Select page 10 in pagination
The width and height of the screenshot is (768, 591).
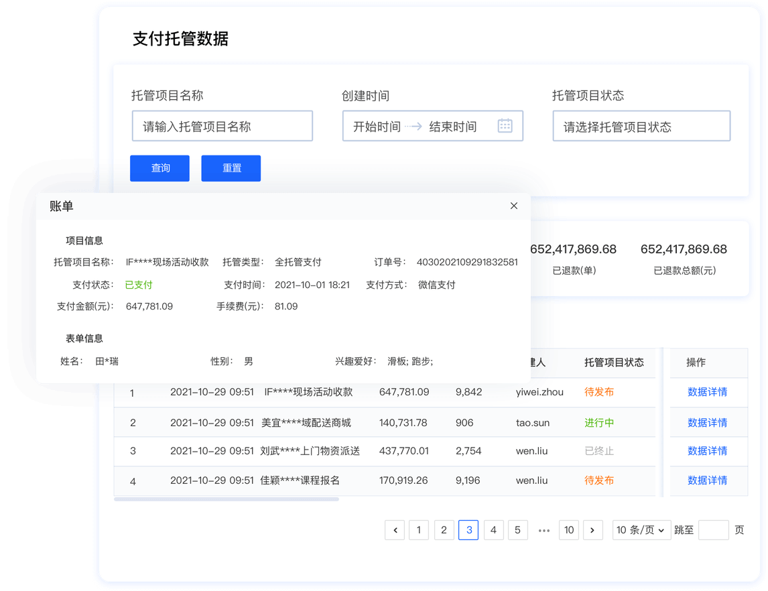(568, 530)
